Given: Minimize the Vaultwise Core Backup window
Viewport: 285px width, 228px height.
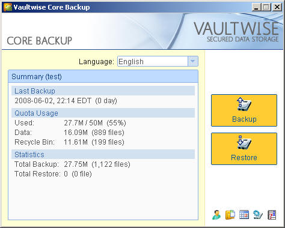Looking at the screenshot, I should click(x=256, y=7).
